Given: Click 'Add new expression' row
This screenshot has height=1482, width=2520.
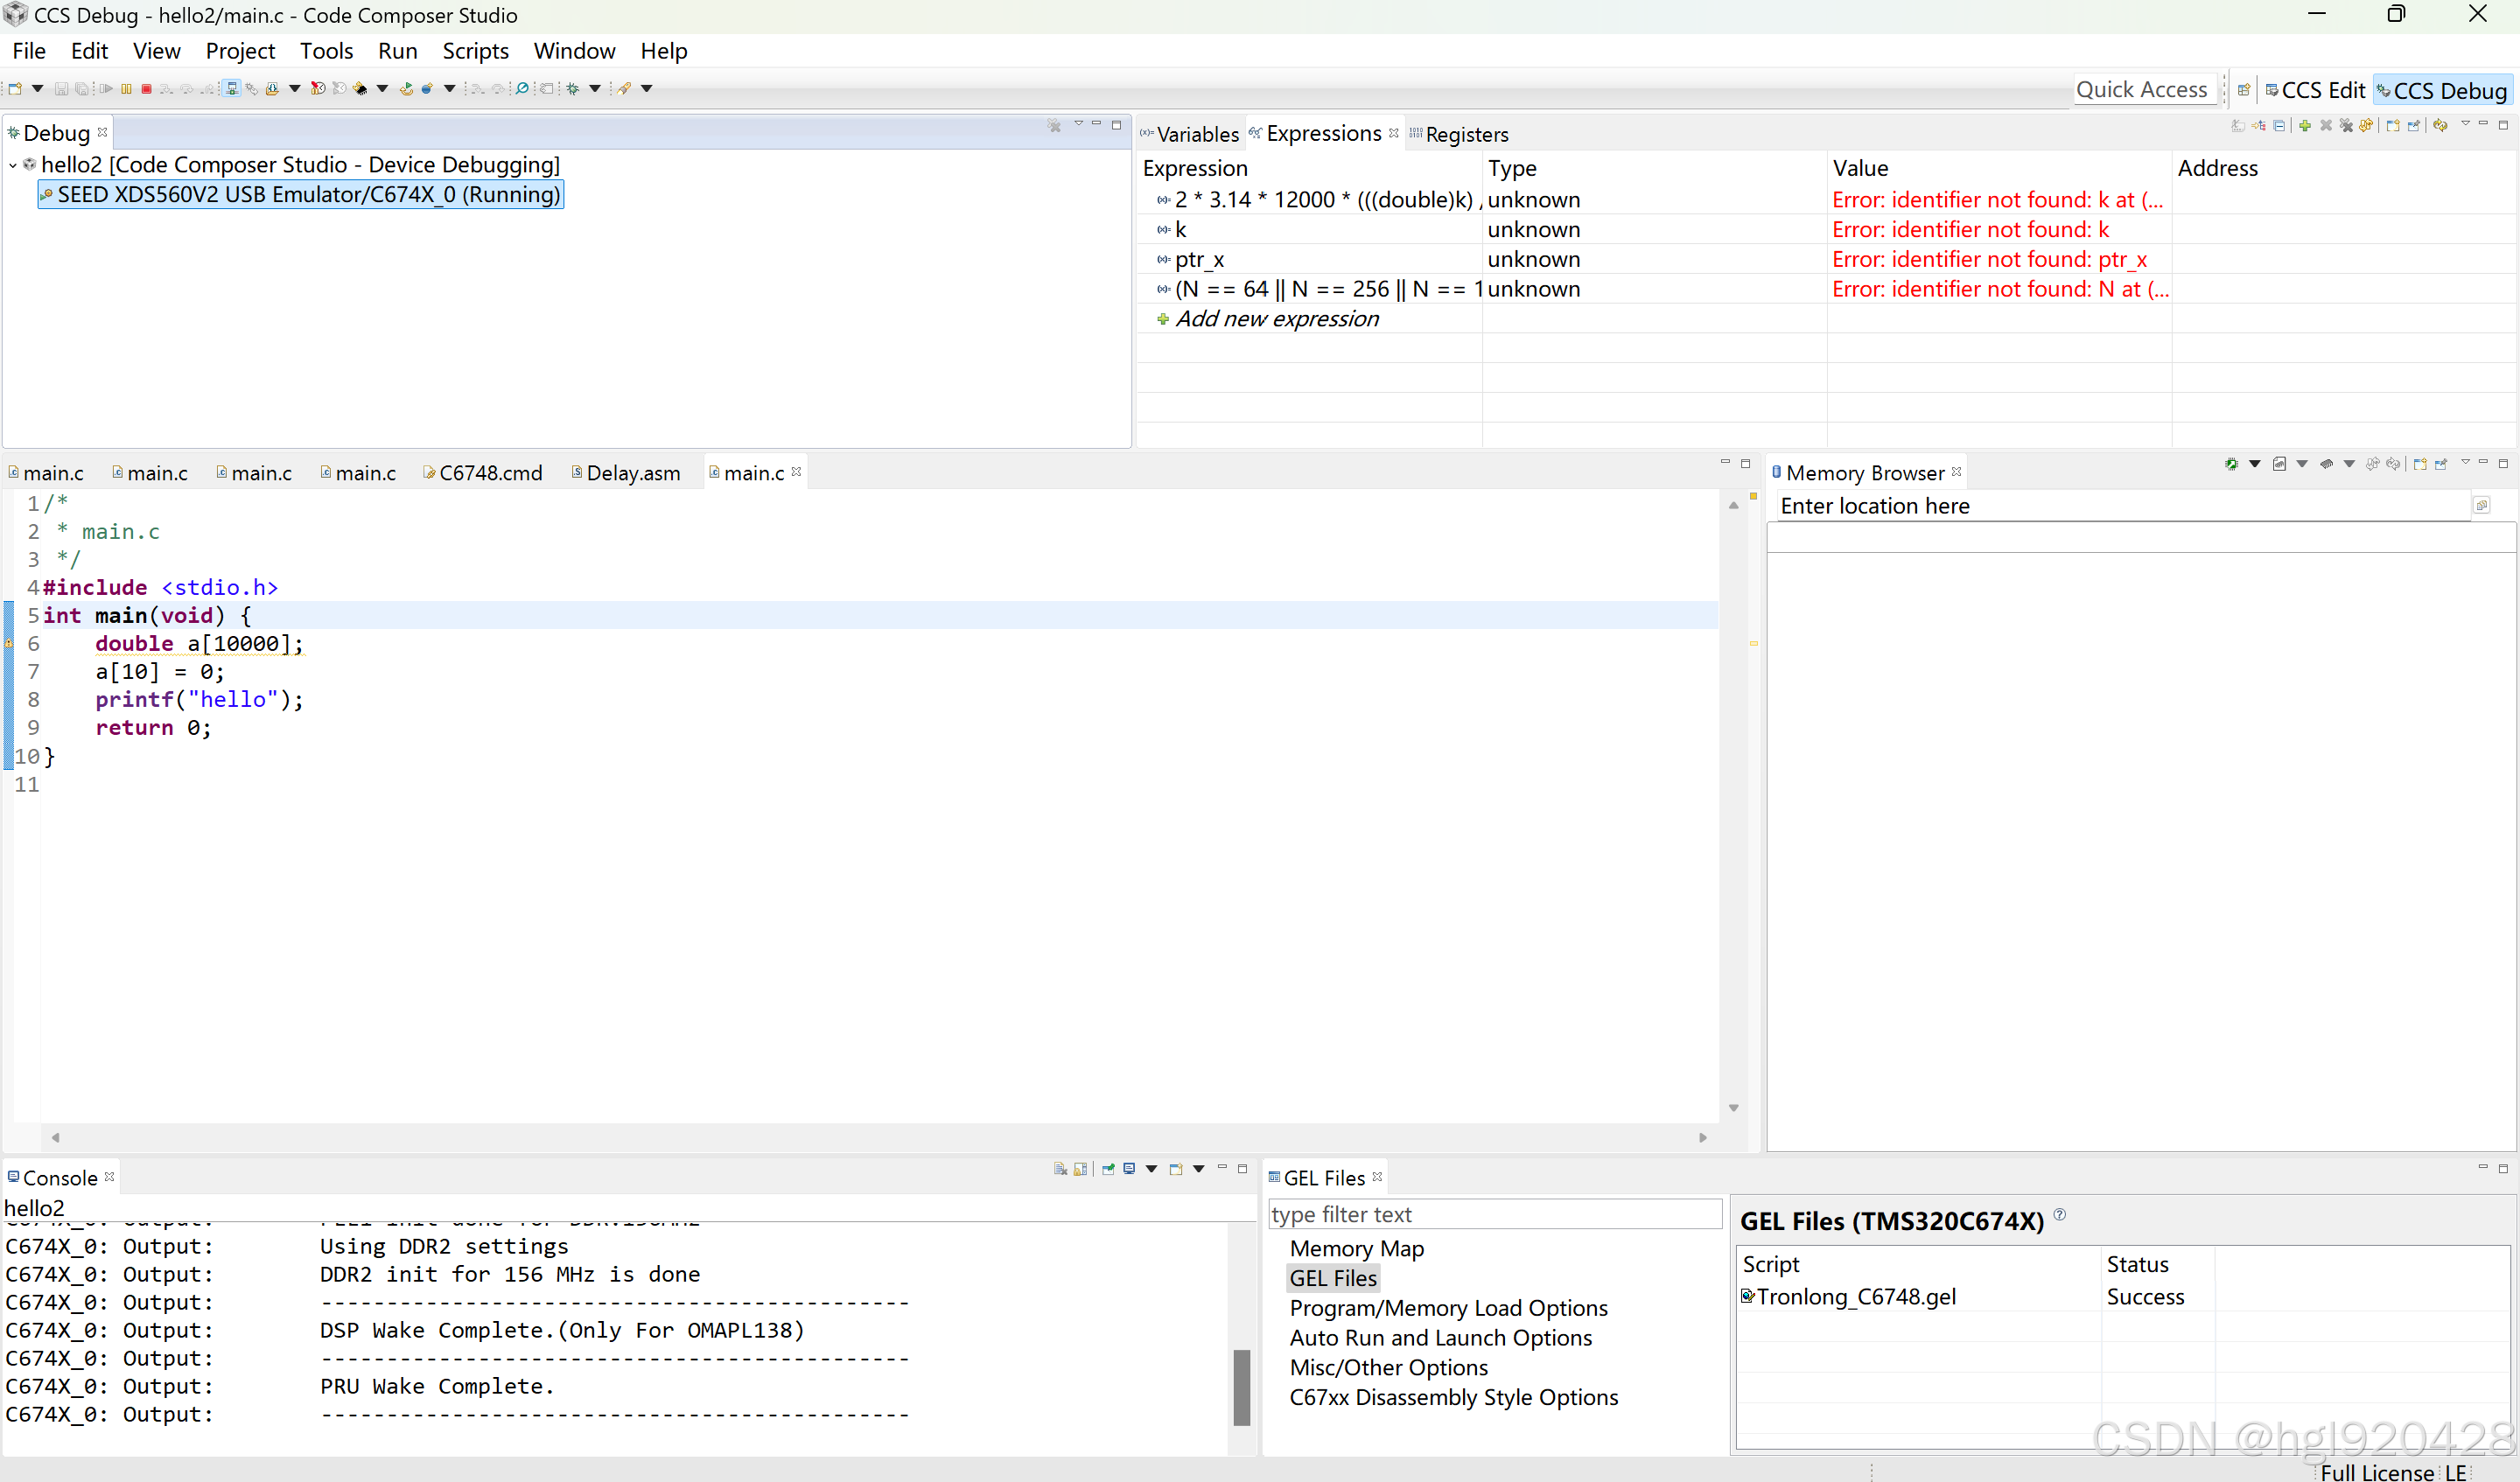Looking at the screenshot, I should (1277, 319).
